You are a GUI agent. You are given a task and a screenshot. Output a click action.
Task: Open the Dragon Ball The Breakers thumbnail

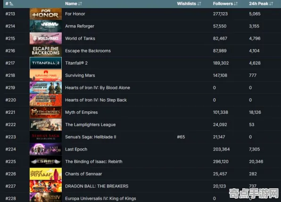[x=46, y=186]
